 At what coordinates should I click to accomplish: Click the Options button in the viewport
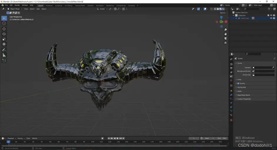click(223, 13)
